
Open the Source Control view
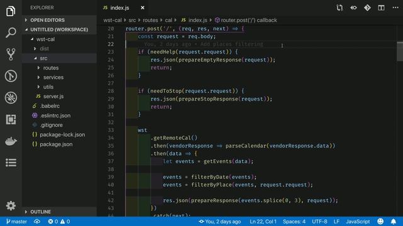[11, 55]
